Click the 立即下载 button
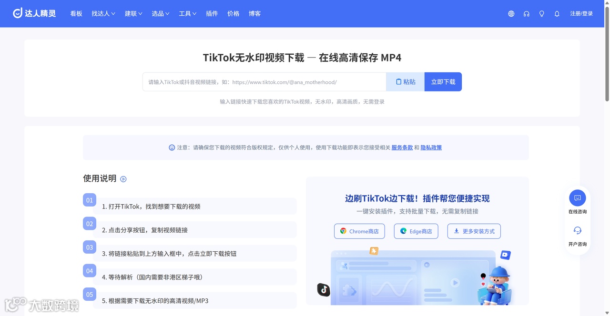Screen dimensions: 610x316 click(x=443, y=82)
